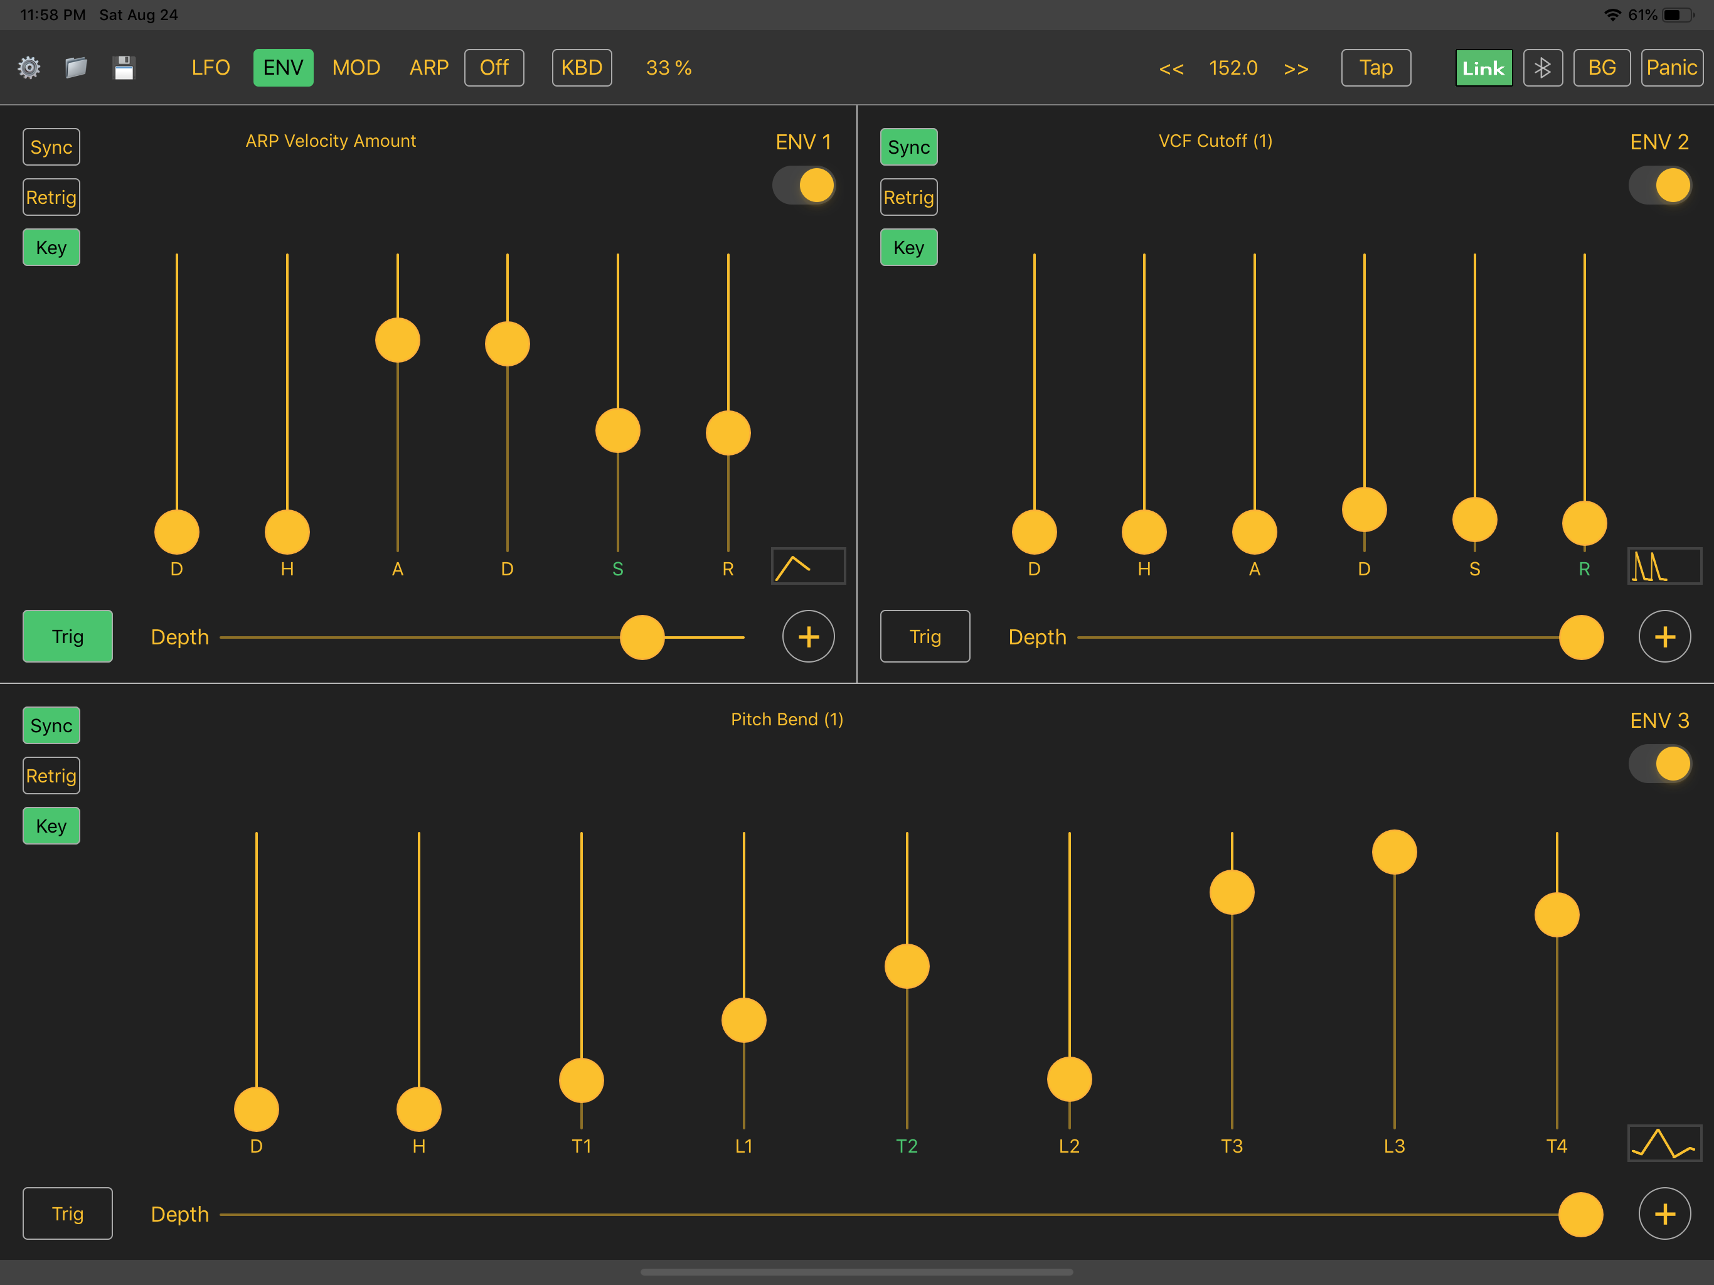Switch to the LFO tab
This screenshot has width=1714, height=1285.
click(211, 68)
